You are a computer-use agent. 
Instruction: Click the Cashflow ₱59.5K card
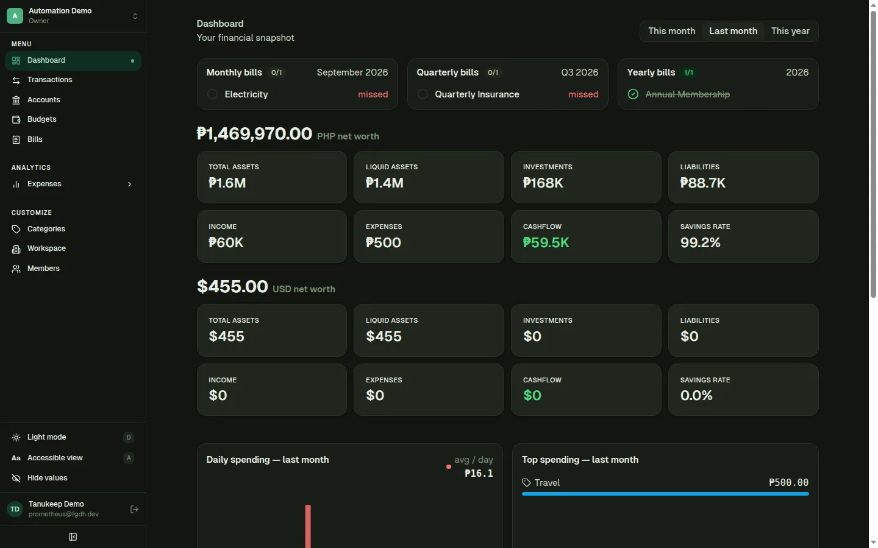pos(586,237)
